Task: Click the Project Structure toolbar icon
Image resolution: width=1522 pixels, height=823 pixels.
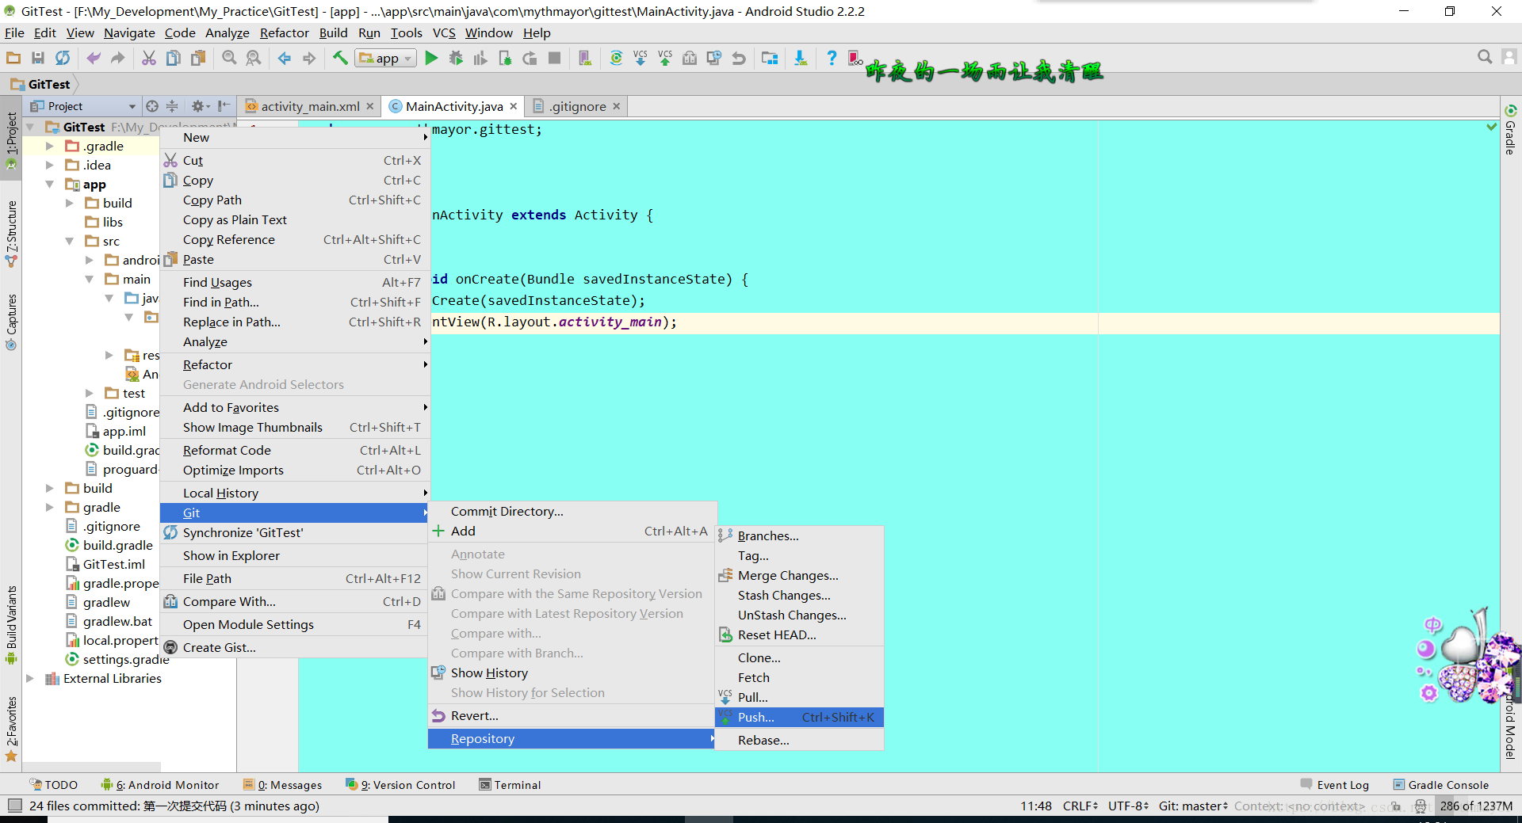Action: click(770, 58)
